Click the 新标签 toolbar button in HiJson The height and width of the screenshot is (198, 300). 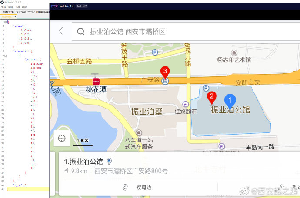(x=8, y=12)
